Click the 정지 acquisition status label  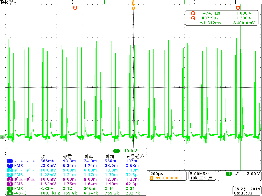[x=13, y=2]
